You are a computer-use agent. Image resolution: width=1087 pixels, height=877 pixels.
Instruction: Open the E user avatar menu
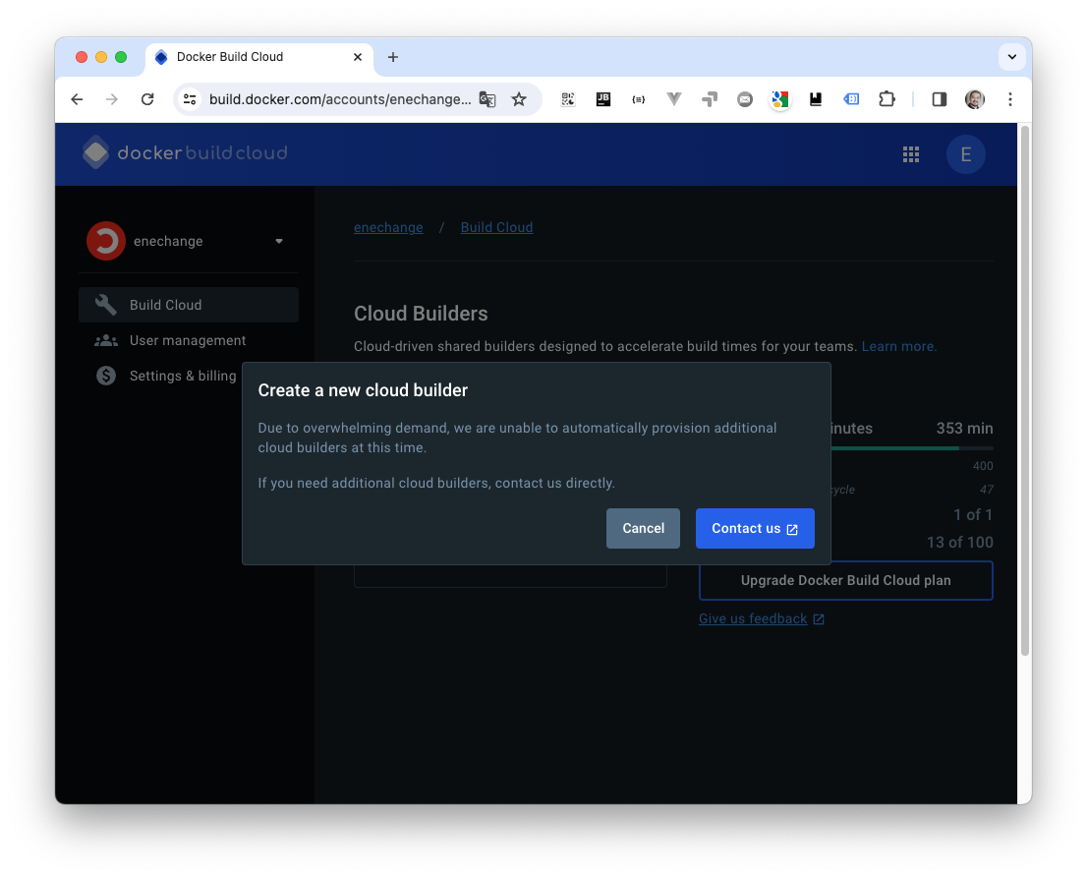966,154
